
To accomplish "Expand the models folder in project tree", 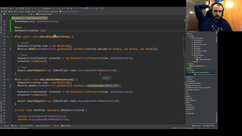I will (192, 53).
